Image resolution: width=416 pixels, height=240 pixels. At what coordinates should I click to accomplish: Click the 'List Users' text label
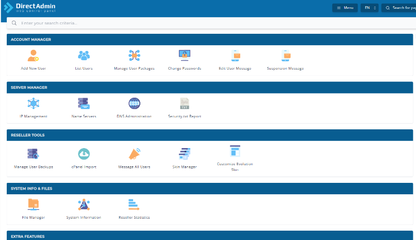[84, 69]
